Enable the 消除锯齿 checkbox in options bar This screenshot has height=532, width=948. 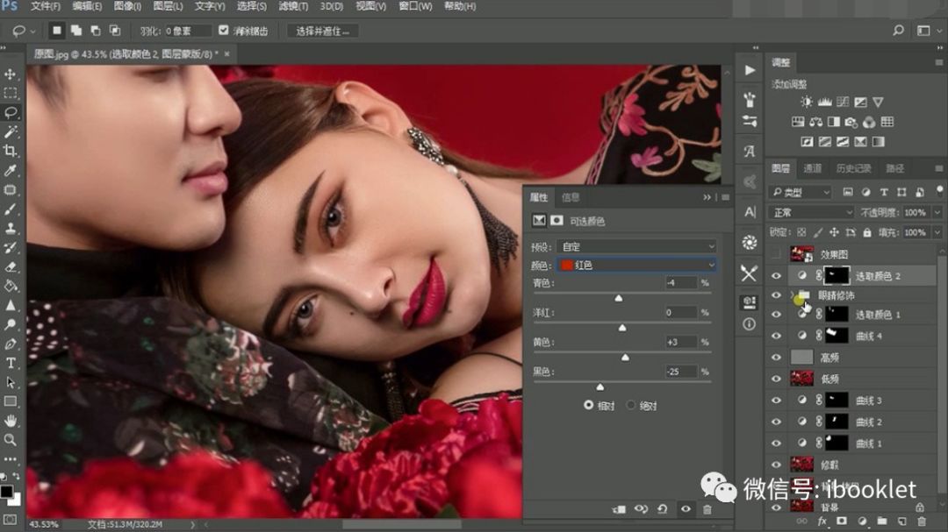click(x=225, y=29)
